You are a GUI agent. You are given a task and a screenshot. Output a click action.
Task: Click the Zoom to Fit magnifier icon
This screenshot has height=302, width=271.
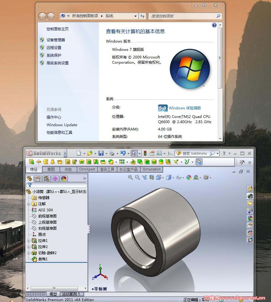coord(130,177)
